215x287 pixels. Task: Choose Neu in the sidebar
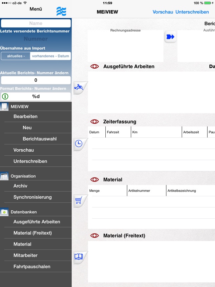(x=36, y=128)
